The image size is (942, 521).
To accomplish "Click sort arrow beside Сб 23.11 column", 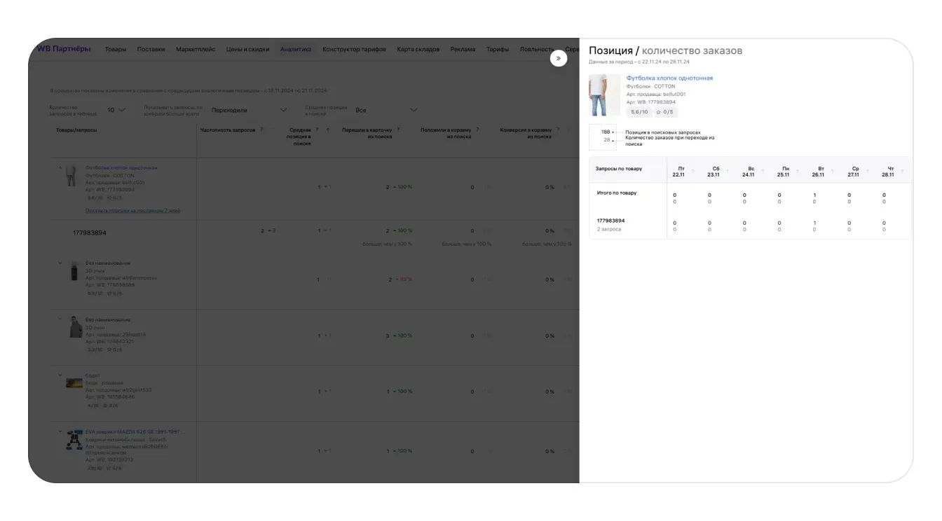I will pos(728,172).
